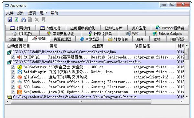Switch to the 已知动态库 tab
Viewport: 194px width, 118px height.
tap(114, 28)
